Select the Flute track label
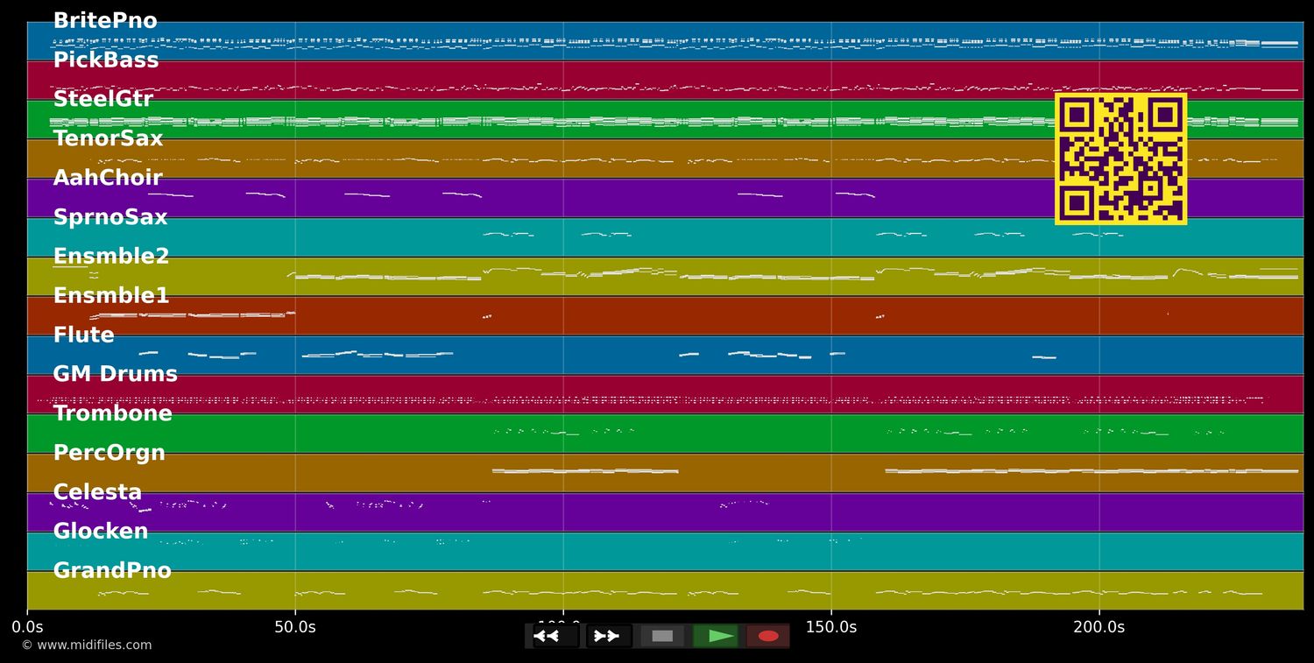 [x=83, y=335]
